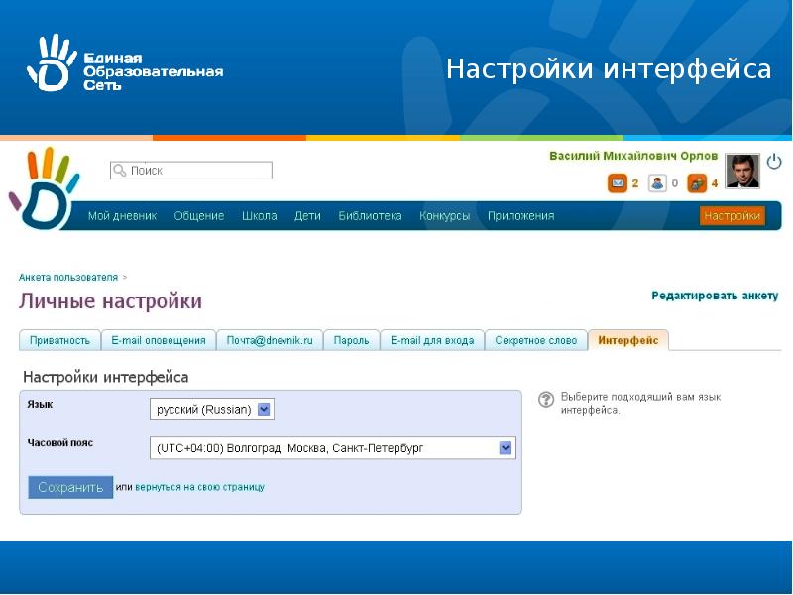Click the friend requests person icon

point(657,183)
